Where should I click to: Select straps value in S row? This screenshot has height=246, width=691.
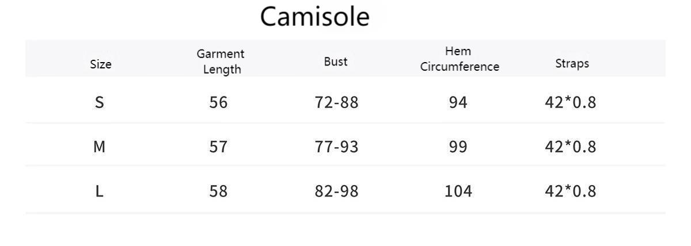571,102
